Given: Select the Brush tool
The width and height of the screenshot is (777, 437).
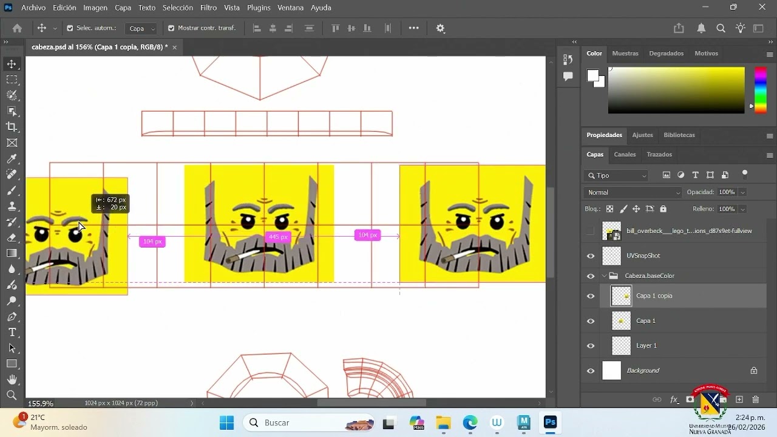Looking at the screenshot, I should pos(12,190).
